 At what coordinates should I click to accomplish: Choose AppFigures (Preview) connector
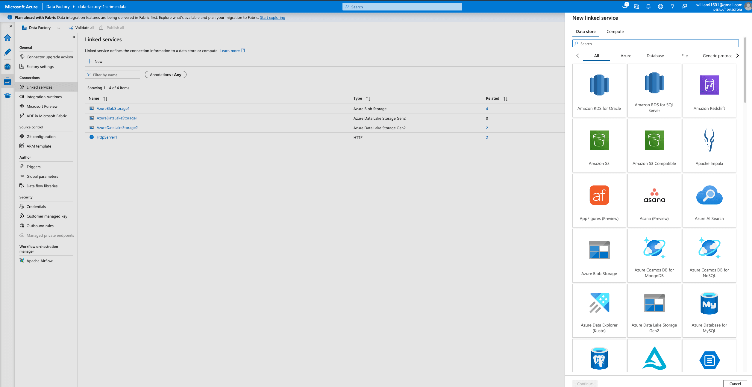pos(599,201)
